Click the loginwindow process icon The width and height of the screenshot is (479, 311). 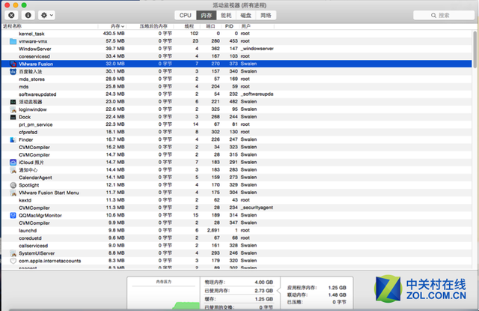click(13, 109)
